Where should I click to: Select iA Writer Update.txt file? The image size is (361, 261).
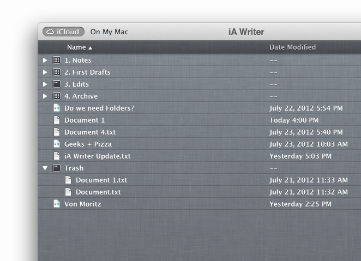point(200,156)
